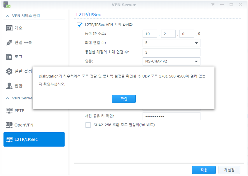Screen dimensions: 248x176
Task: Click the 일반 설정 sidebar label
Action: 23,71
